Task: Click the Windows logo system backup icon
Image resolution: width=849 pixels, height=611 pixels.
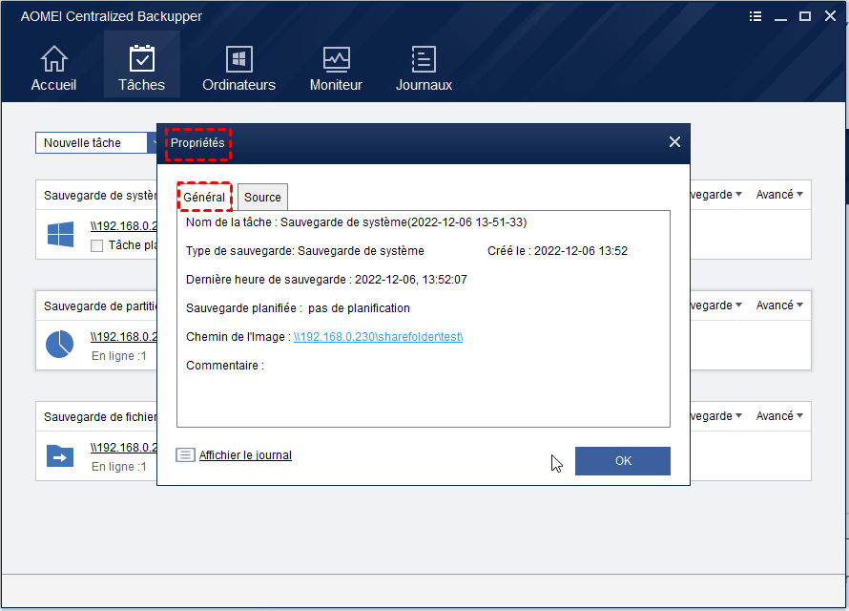Action: pos(60,234)
